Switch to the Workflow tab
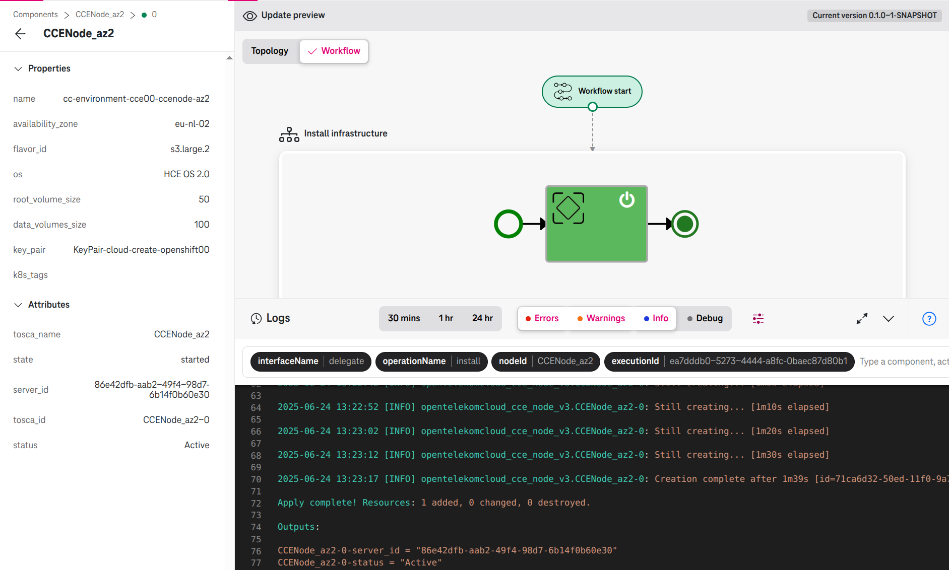949x570 pixels. [x=334, y=51]
